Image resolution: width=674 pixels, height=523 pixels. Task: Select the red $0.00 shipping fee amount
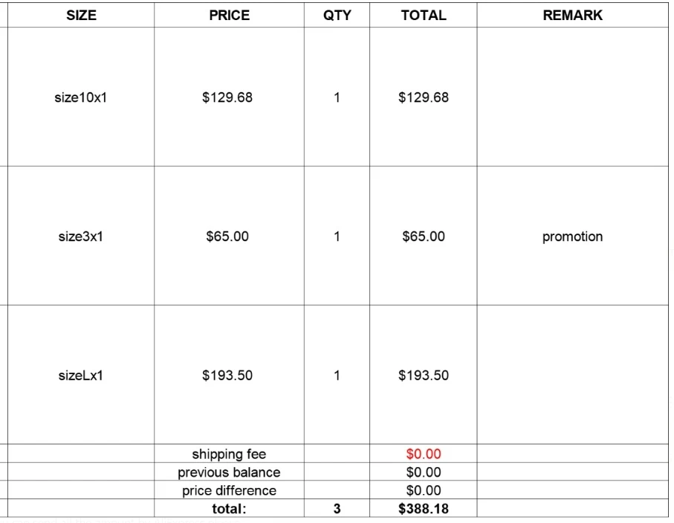click(424, 454)
